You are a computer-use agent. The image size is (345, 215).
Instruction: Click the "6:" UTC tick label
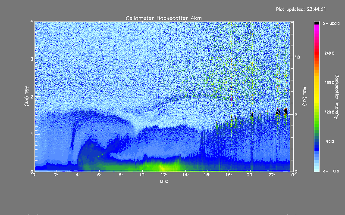99,175
